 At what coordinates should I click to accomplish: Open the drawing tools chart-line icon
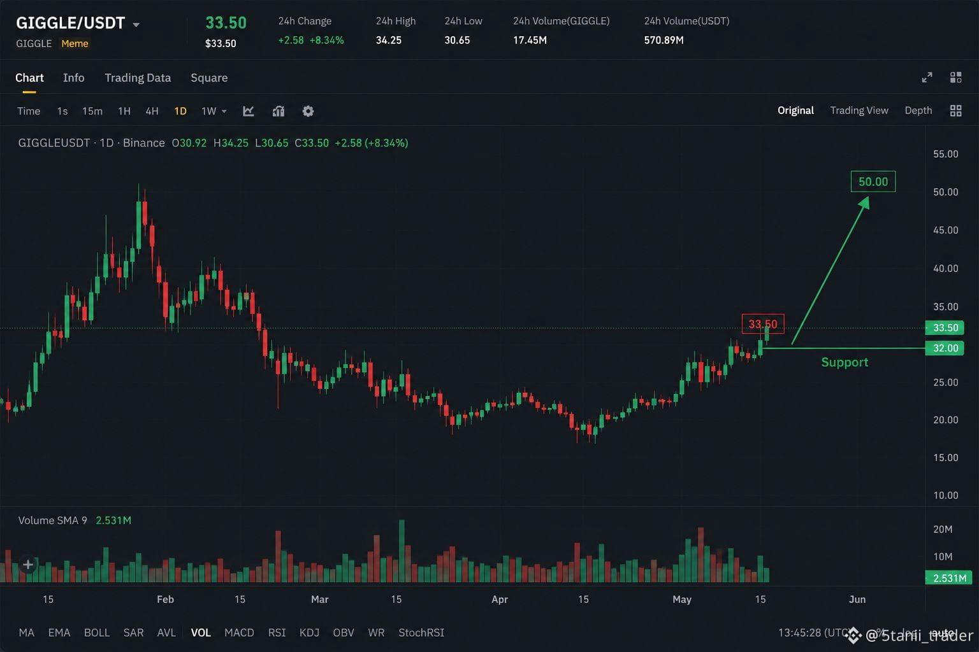point(249,111)
